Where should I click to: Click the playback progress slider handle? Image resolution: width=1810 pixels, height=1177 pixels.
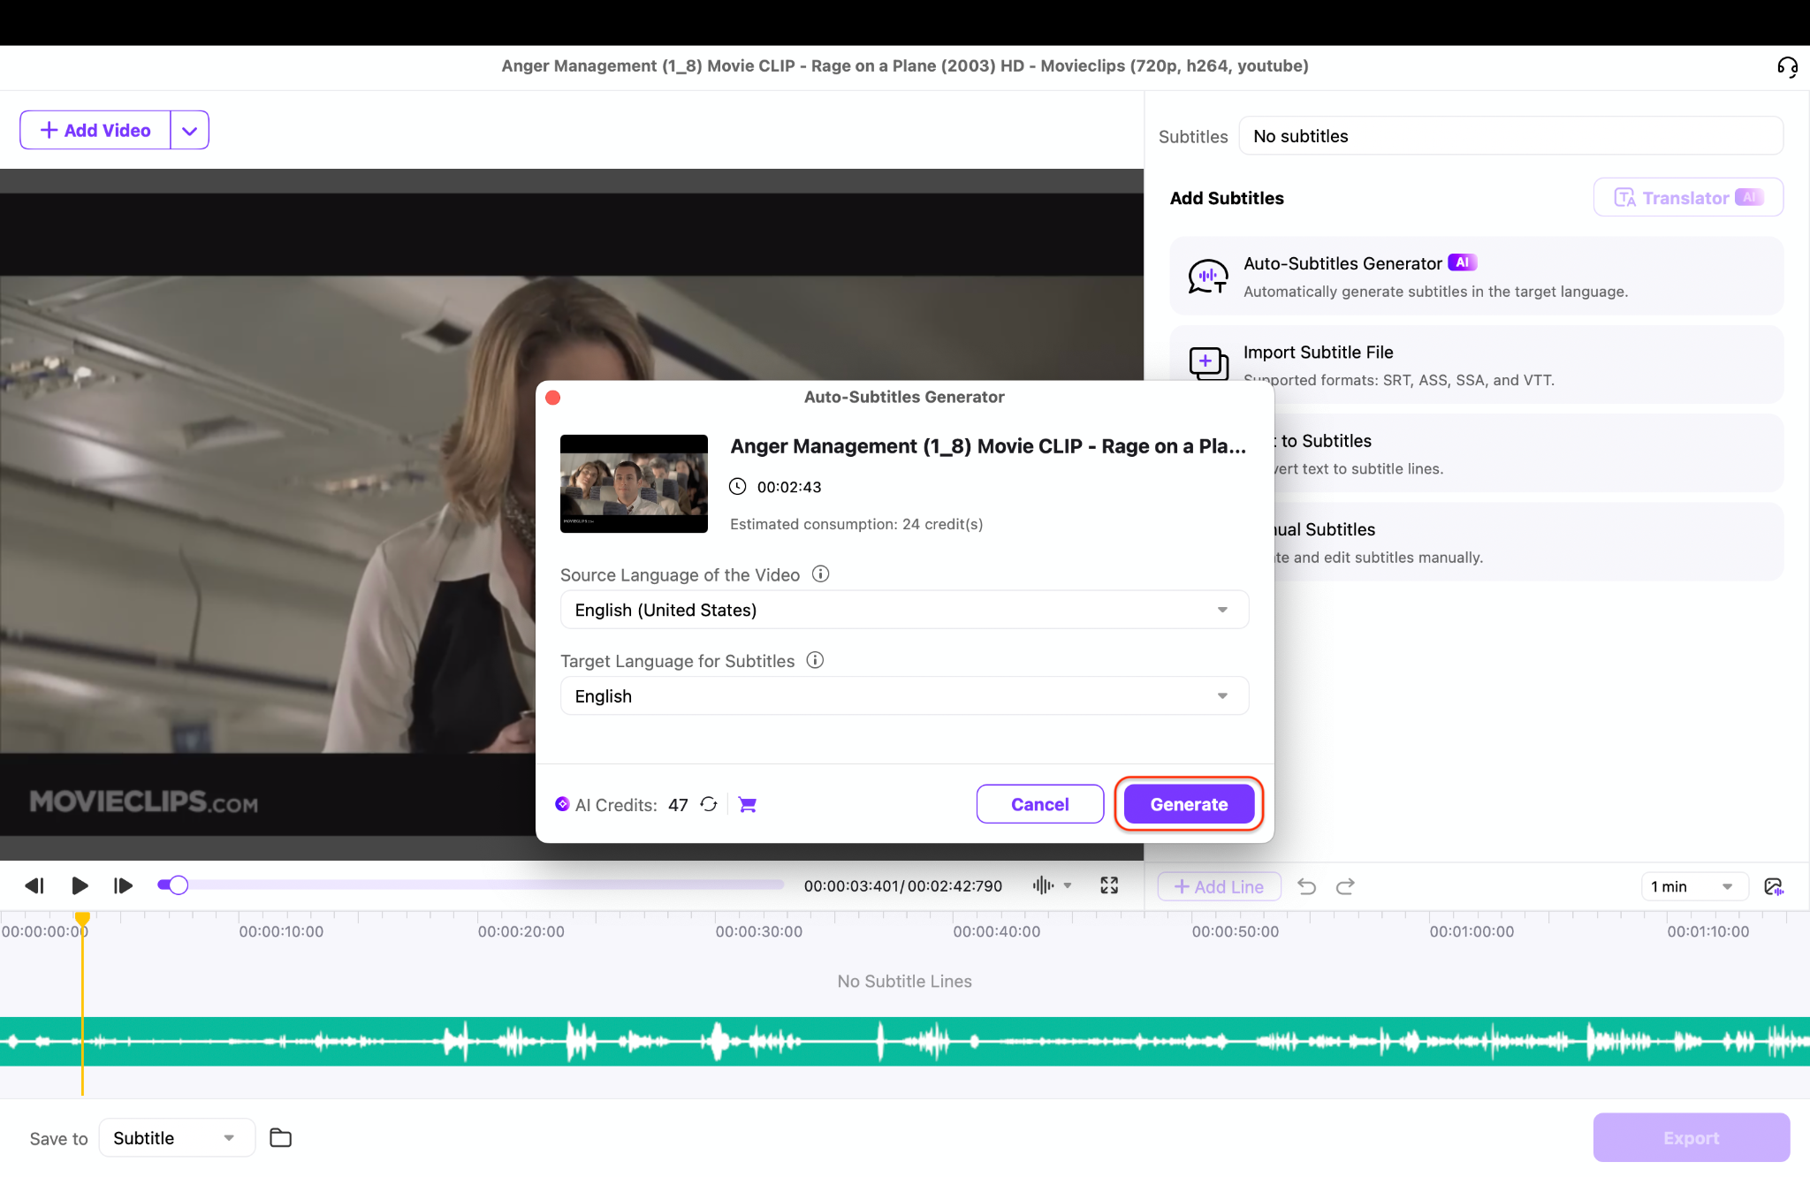tap(178, 885)
